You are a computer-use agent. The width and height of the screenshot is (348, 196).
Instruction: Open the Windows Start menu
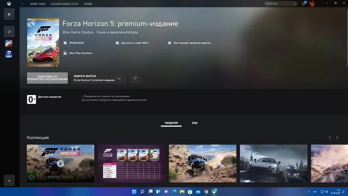click(x=134, y=192)
